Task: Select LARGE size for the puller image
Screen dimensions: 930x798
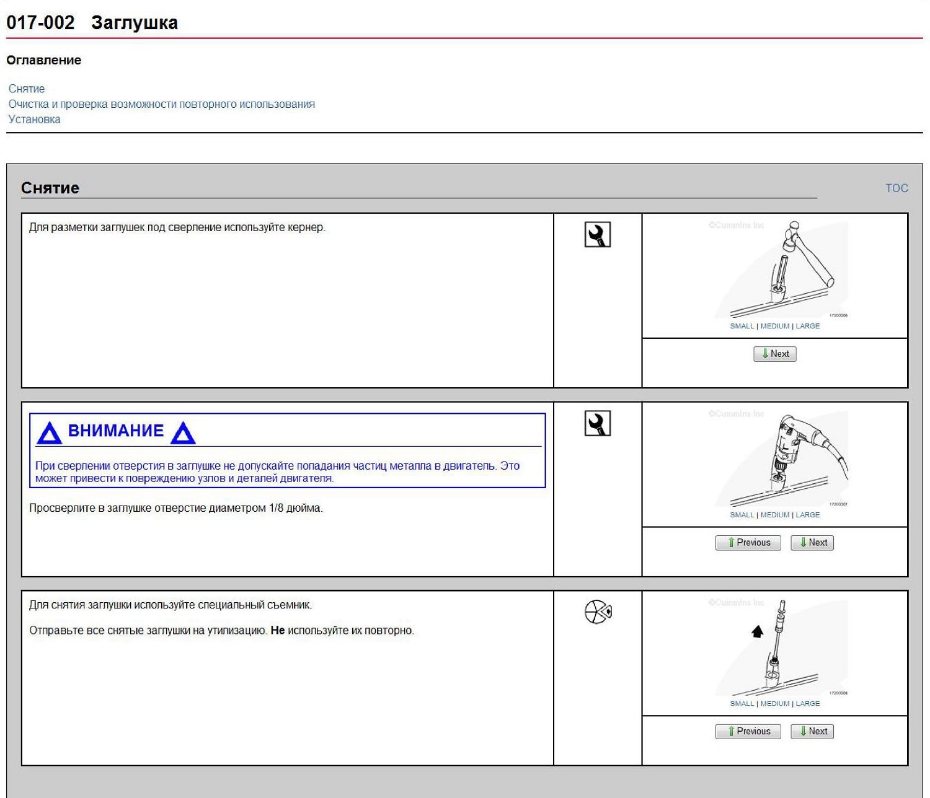Action: click(808, 704)
